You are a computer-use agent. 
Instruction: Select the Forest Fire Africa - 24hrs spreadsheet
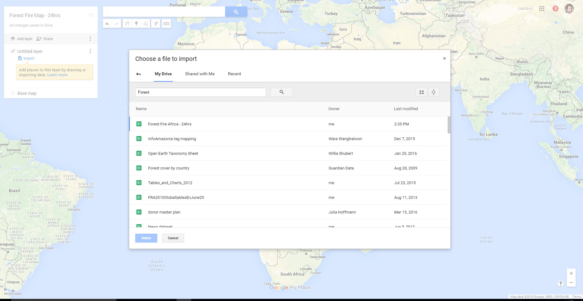pyautogui.click(x=169, y=124)
